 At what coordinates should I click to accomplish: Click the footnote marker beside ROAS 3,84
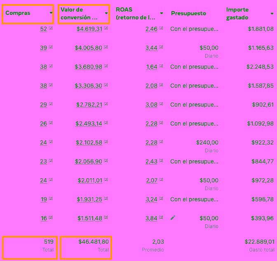161,218
